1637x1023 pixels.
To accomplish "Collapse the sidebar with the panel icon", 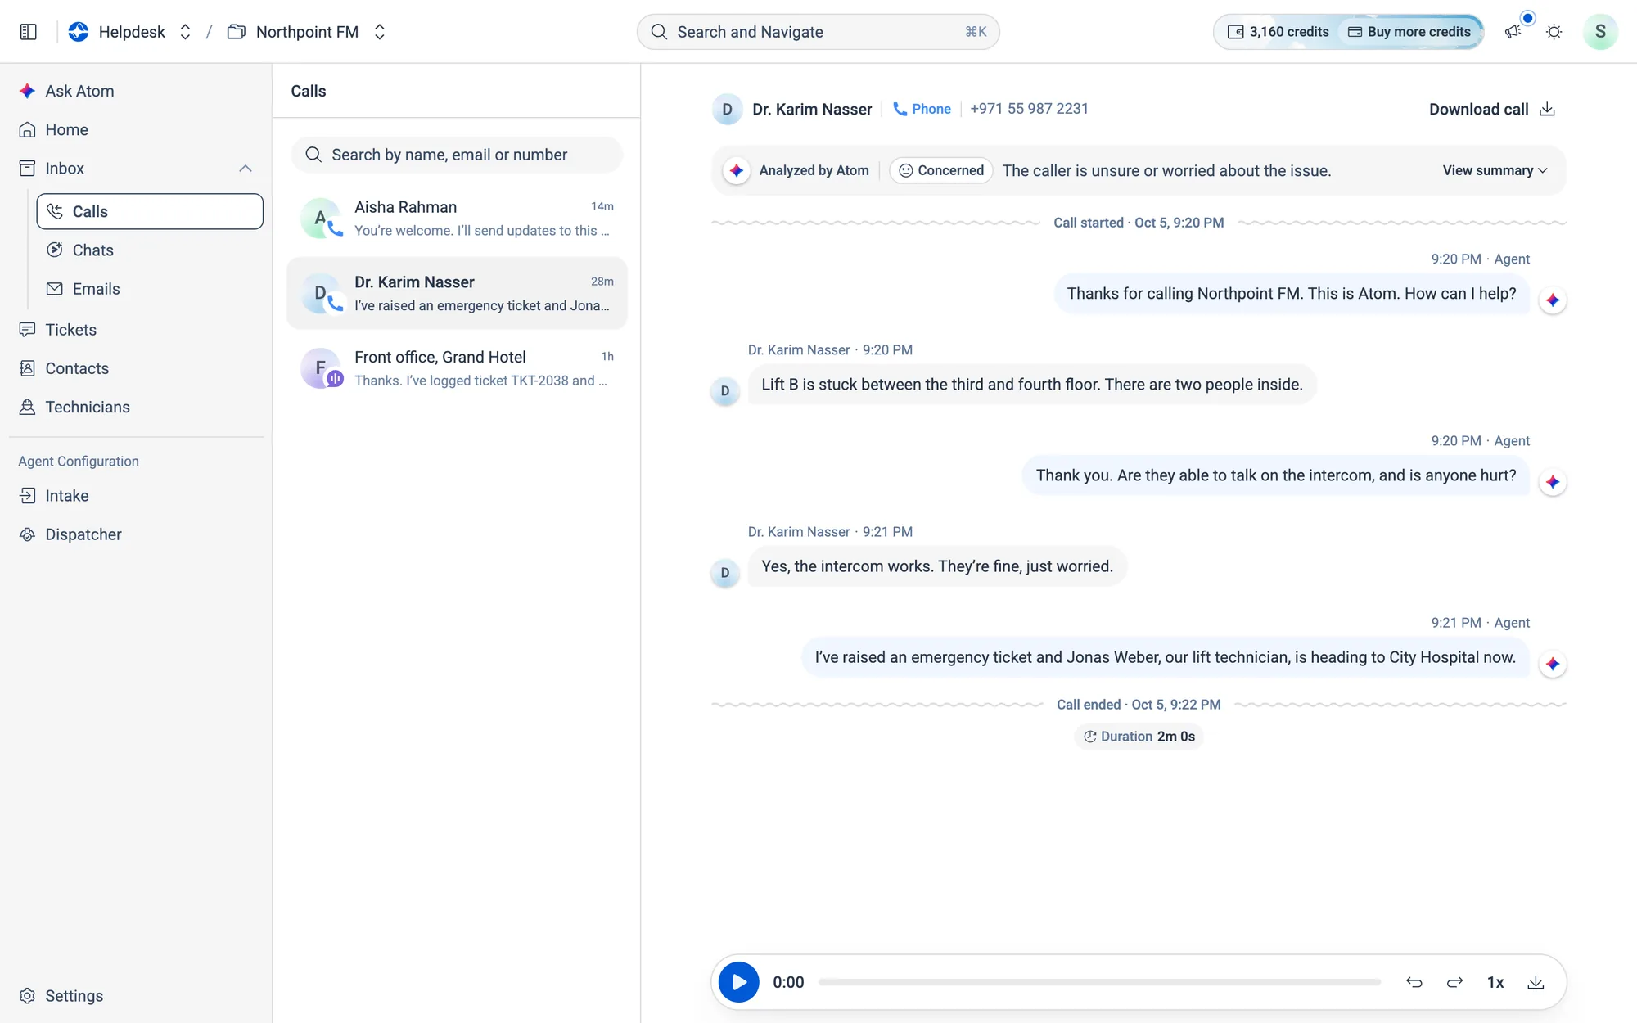I will pos(29,32).
